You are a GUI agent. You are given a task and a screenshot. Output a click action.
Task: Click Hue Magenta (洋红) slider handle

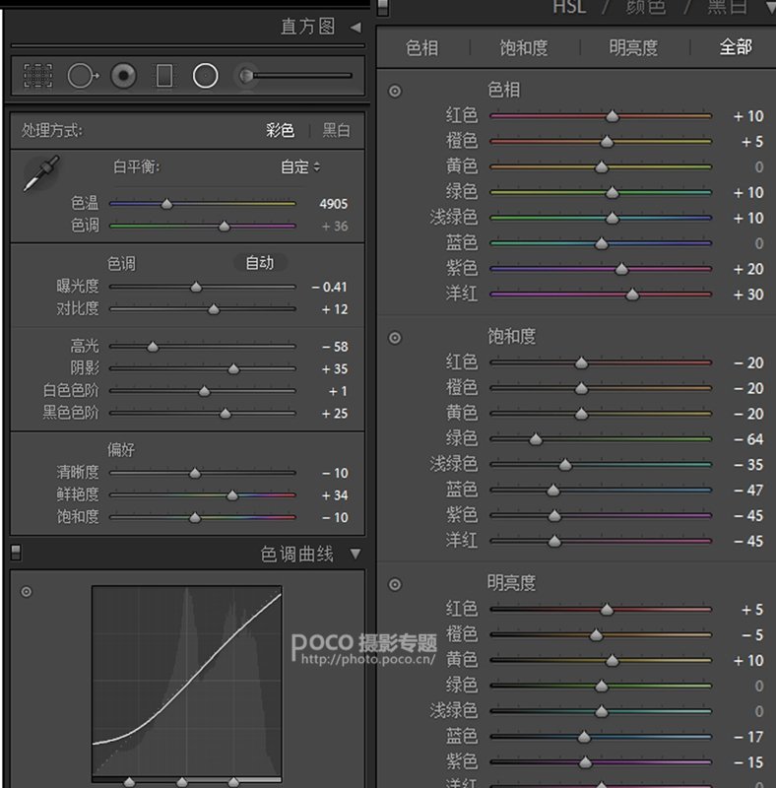pyautogui.click(x=632, y=295)
